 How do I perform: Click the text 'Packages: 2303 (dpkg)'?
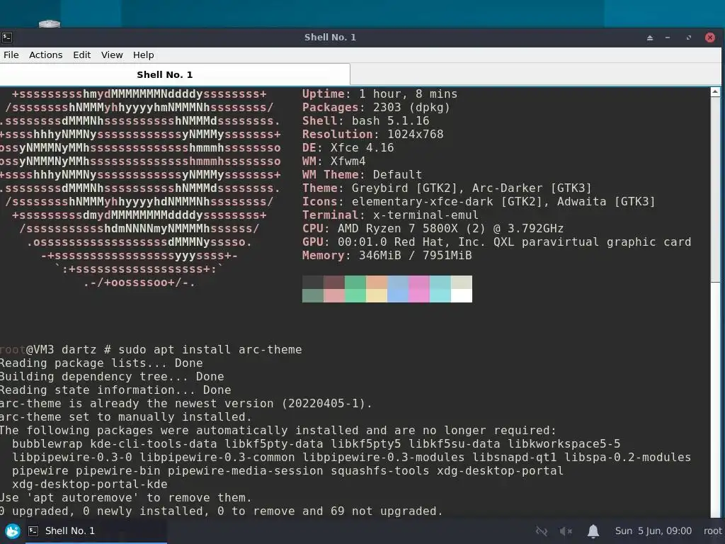point(377,108)
